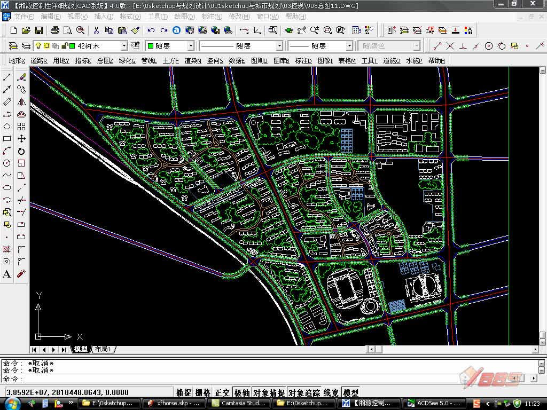Expand the 随层 lineweight dropdown
Image resolution: width=547 pixels, height=410 pixels.
[x=349, y=46]
